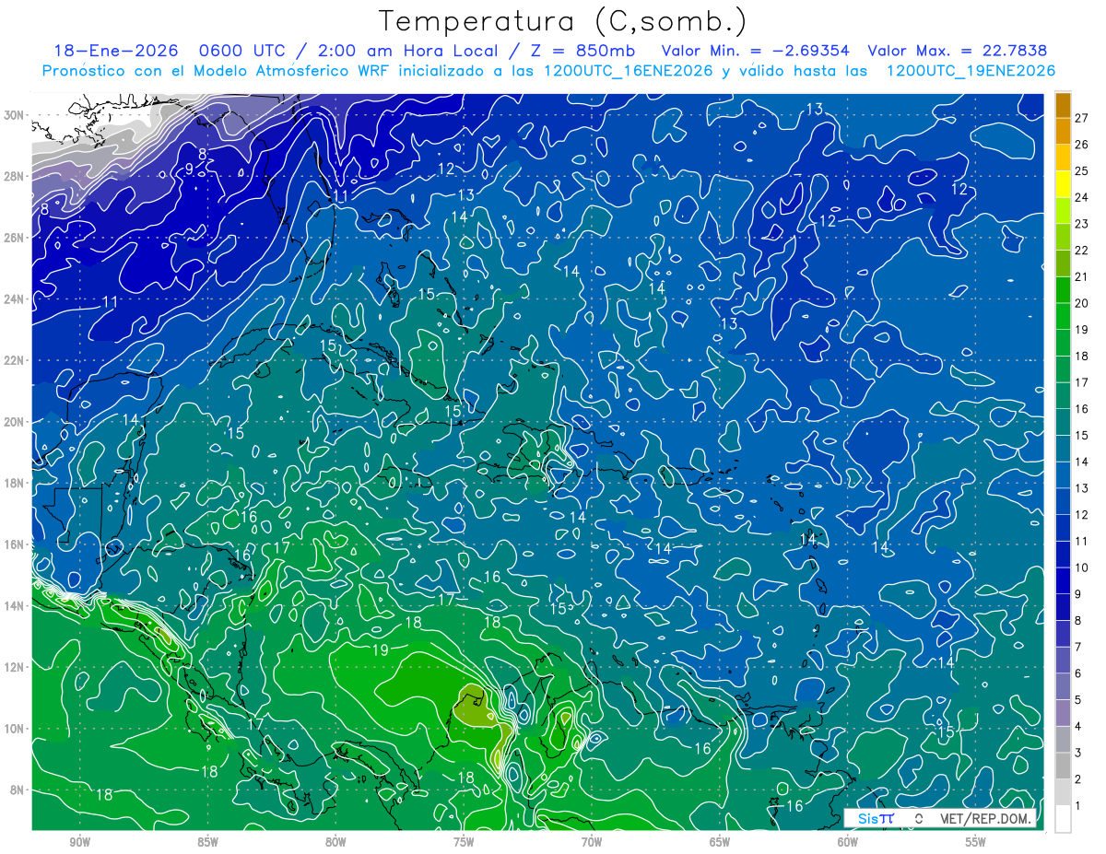
Task: Click the "90W" longitude axis label
Action: pyautogui.click(x=79, y=842)
